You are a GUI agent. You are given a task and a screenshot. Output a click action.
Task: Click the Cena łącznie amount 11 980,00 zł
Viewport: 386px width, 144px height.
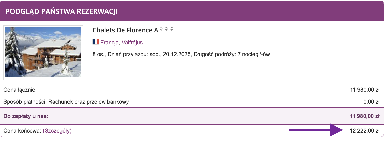click(365, 90)
